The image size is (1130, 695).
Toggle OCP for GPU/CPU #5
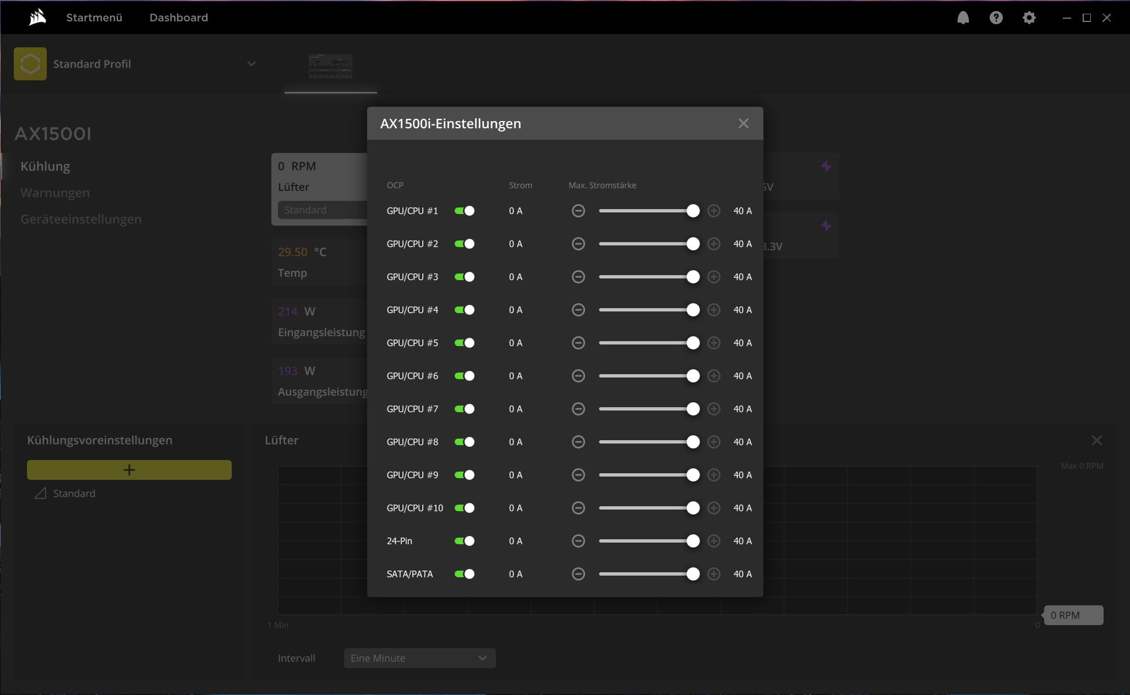(465, 343)
